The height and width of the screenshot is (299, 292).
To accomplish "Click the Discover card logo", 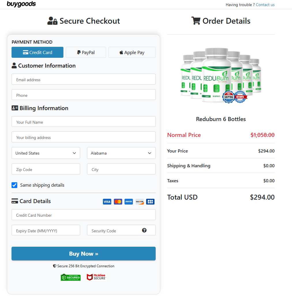I will pos(139,202).
